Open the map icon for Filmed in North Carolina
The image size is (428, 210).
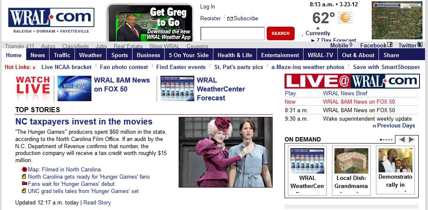(x=25, y=169)
